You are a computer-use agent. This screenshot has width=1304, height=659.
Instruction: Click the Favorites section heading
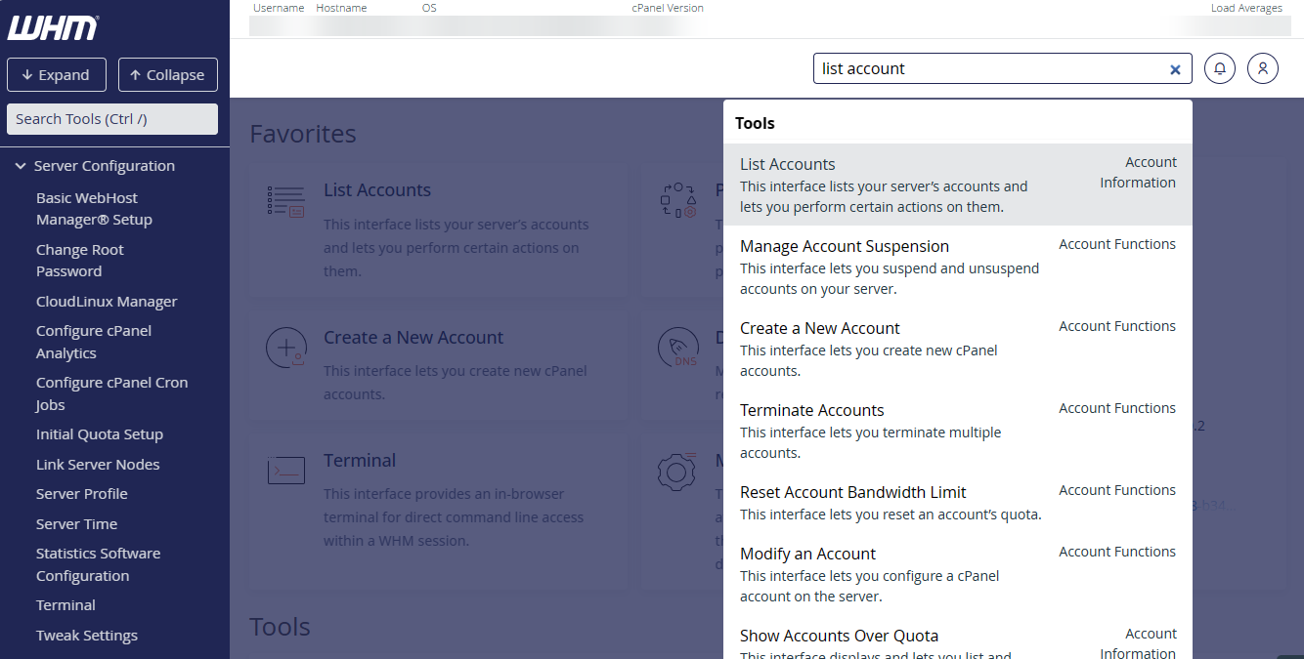coord(303,134)
